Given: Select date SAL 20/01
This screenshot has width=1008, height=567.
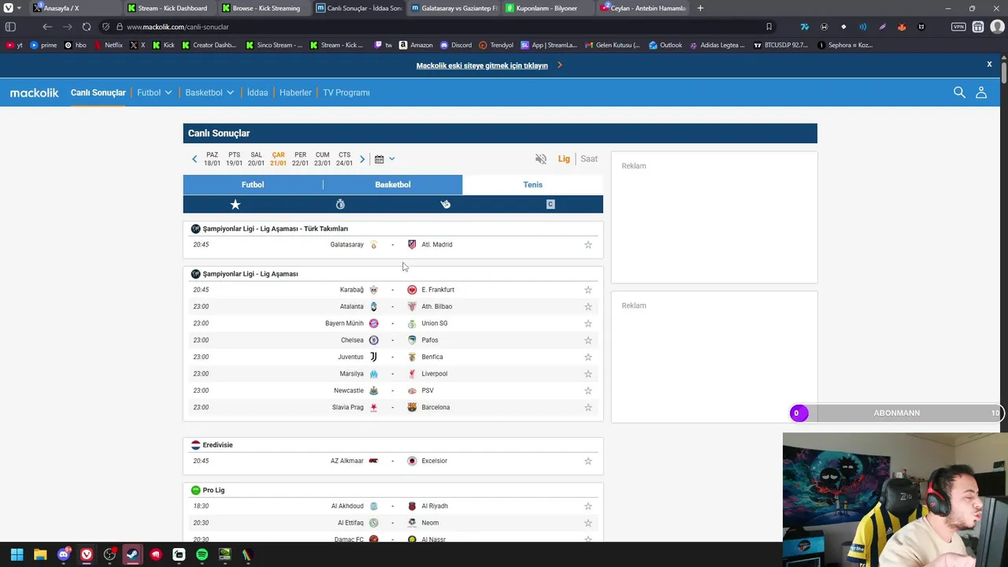Looking at the screenshot, I should (x=256, y=159).
